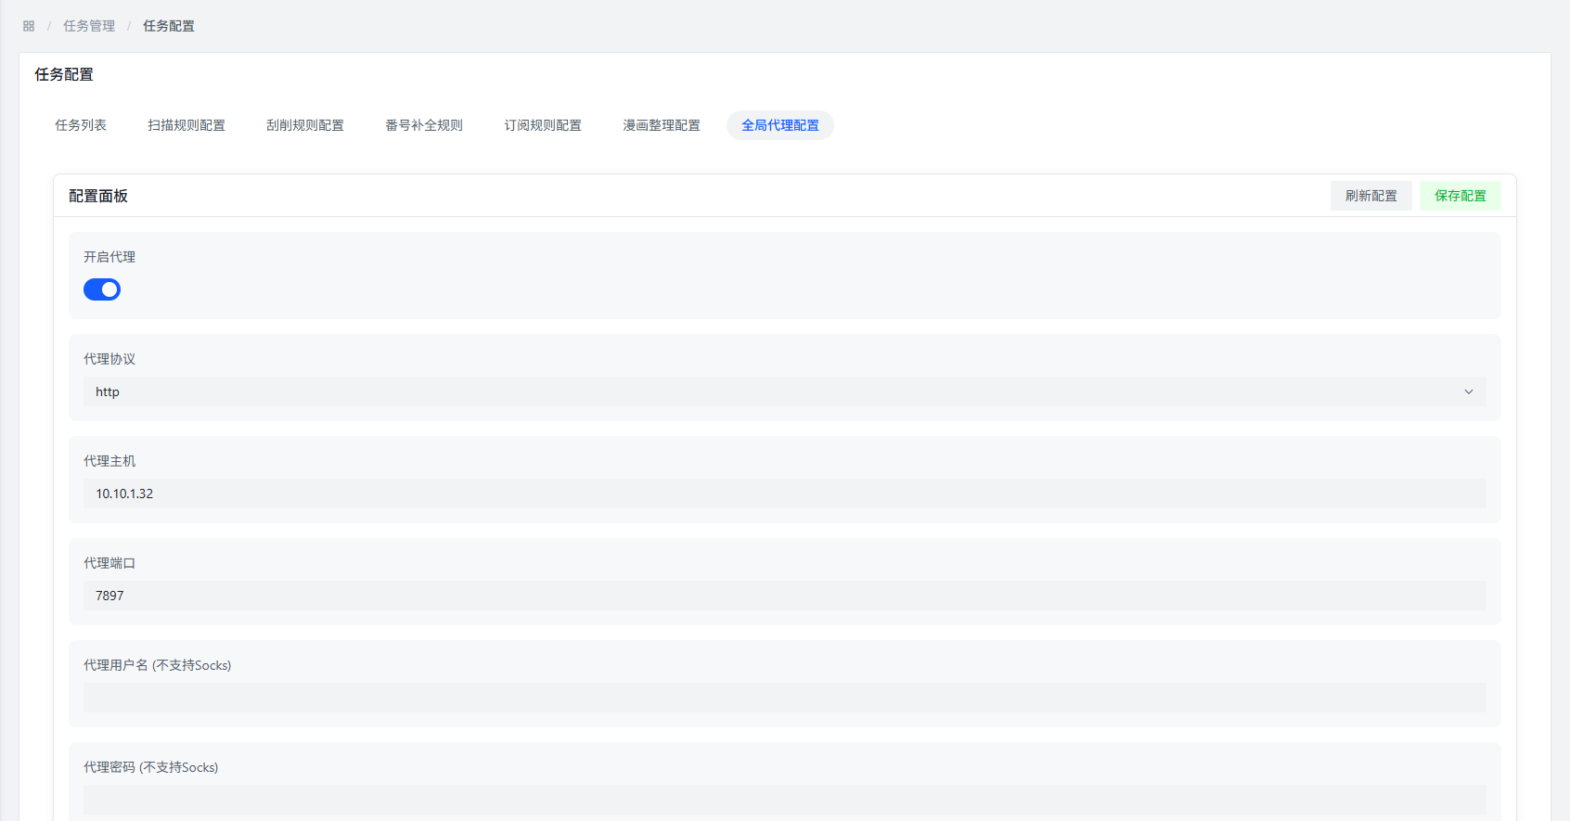Viewport: 1570px width, 821px height.
Task: Click the 代理主机 field showing 10.10.1.32
Action: pyautogui.click(x=784, y=494)
